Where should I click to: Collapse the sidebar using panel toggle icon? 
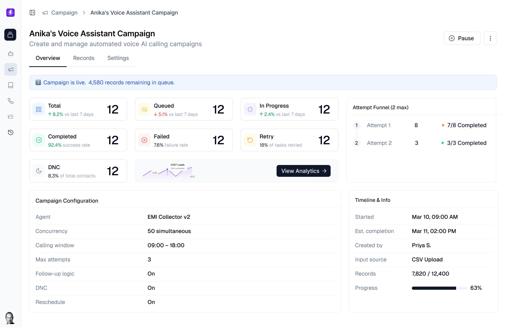[32, 12]
